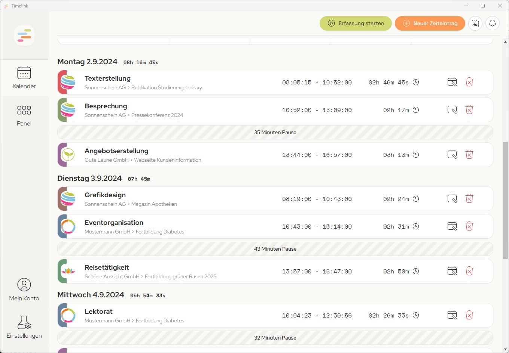This screenshot has width=509, height=353.
Task: Delete the Lektorat entry
Action: [x=469, y=315]
